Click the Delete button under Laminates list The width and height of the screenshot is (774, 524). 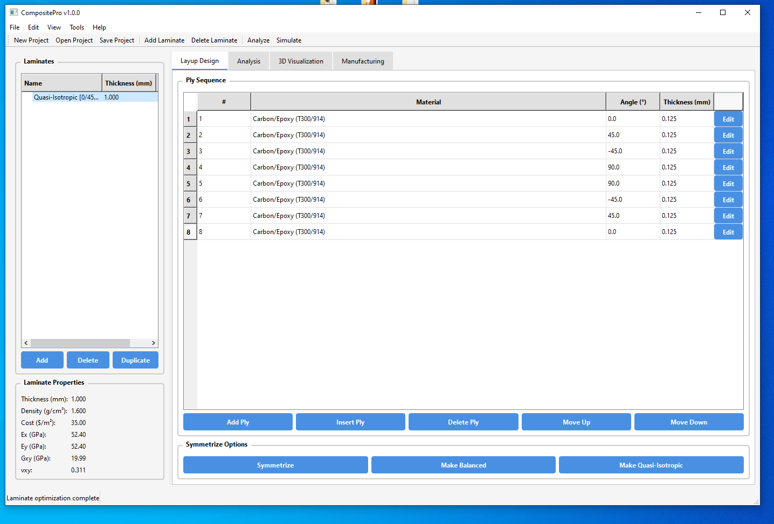click(x=88, y=360)
